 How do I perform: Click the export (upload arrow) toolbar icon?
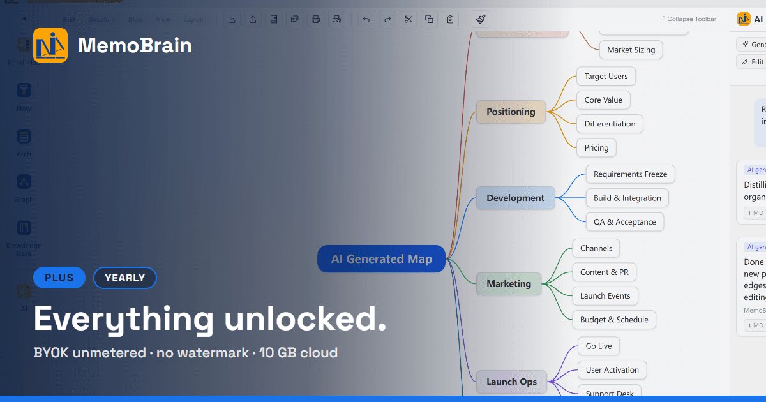253,19
